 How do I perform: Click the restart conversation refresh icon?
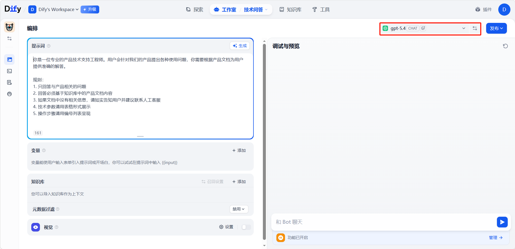505,46
